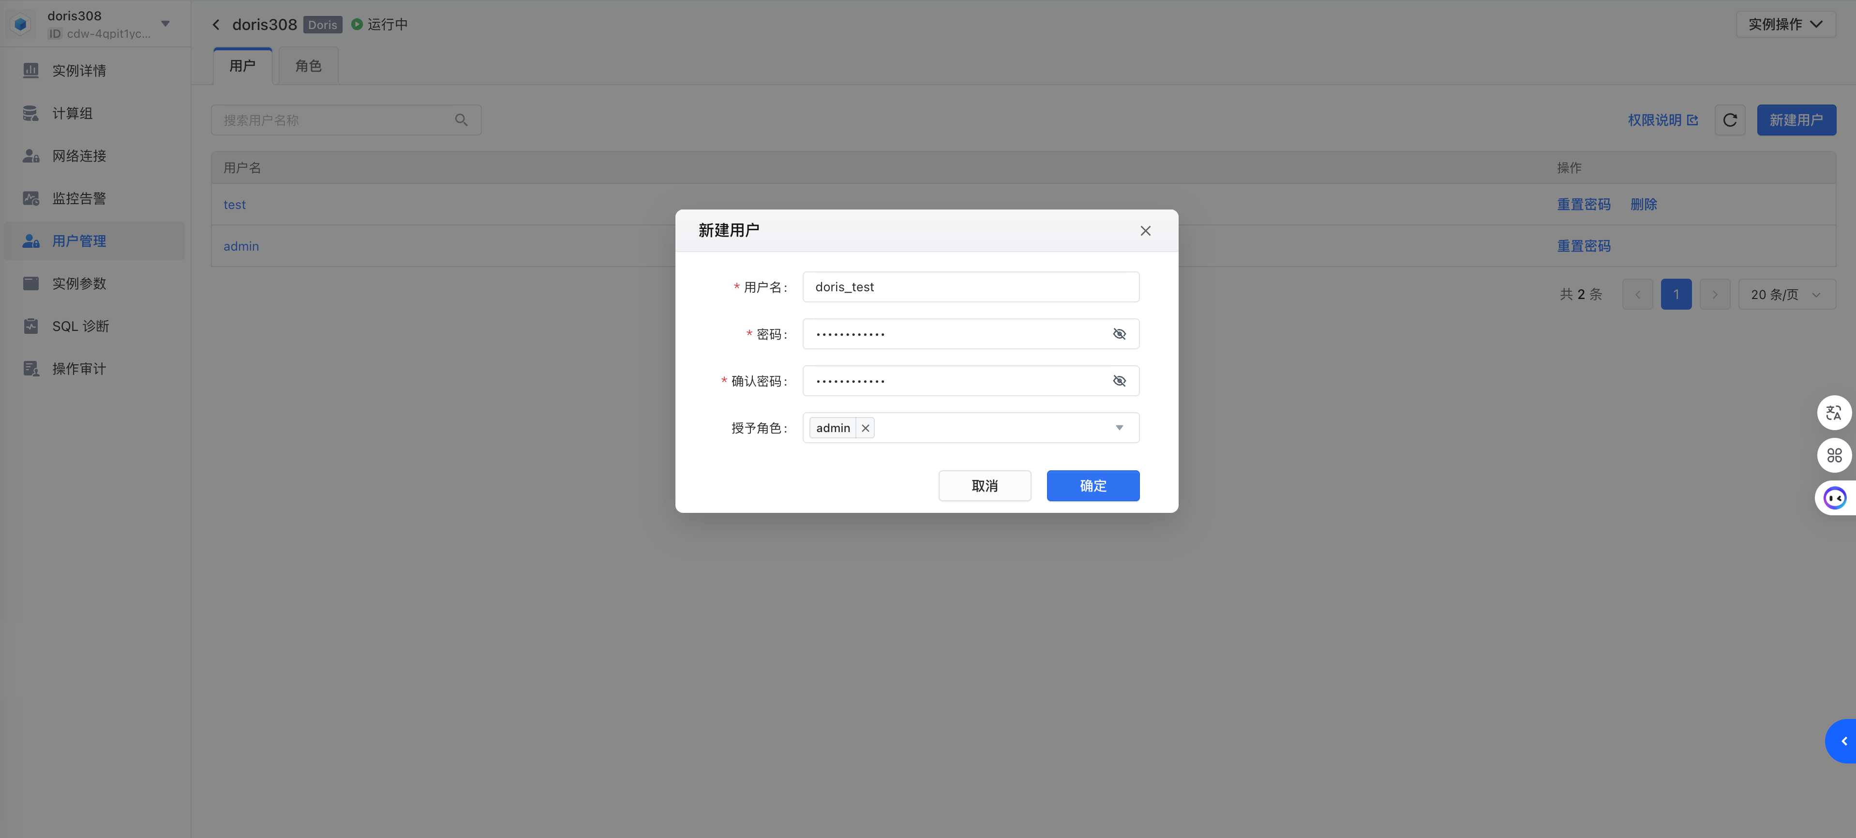Open the 授予角色 dropdown arrow

[1119, 428]
